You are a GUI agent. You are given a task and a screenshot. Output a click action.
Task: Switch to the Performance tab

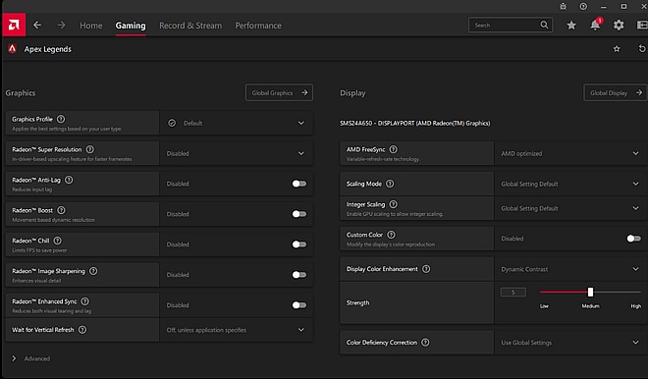point(258,26)
